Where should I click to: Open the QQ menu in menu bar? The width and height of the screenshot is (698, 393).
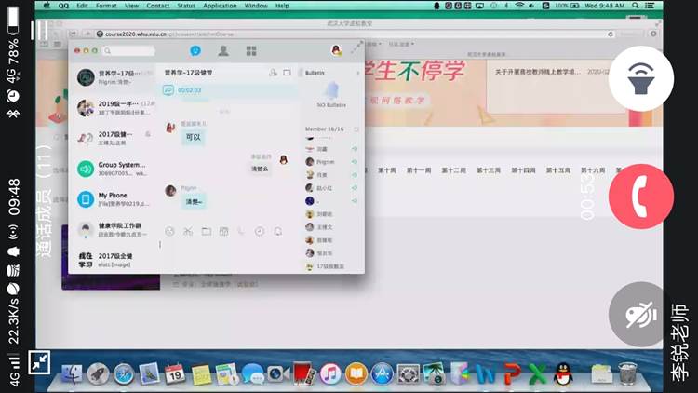click(x=63, y=6)
